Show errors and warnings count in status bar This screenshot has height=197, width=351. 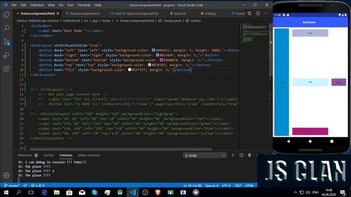click(x=38, y=186)
